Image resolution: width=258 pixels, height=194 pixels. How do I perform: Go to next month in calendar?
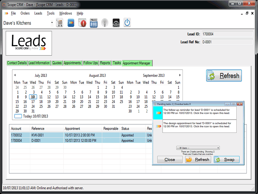[180, 75]
